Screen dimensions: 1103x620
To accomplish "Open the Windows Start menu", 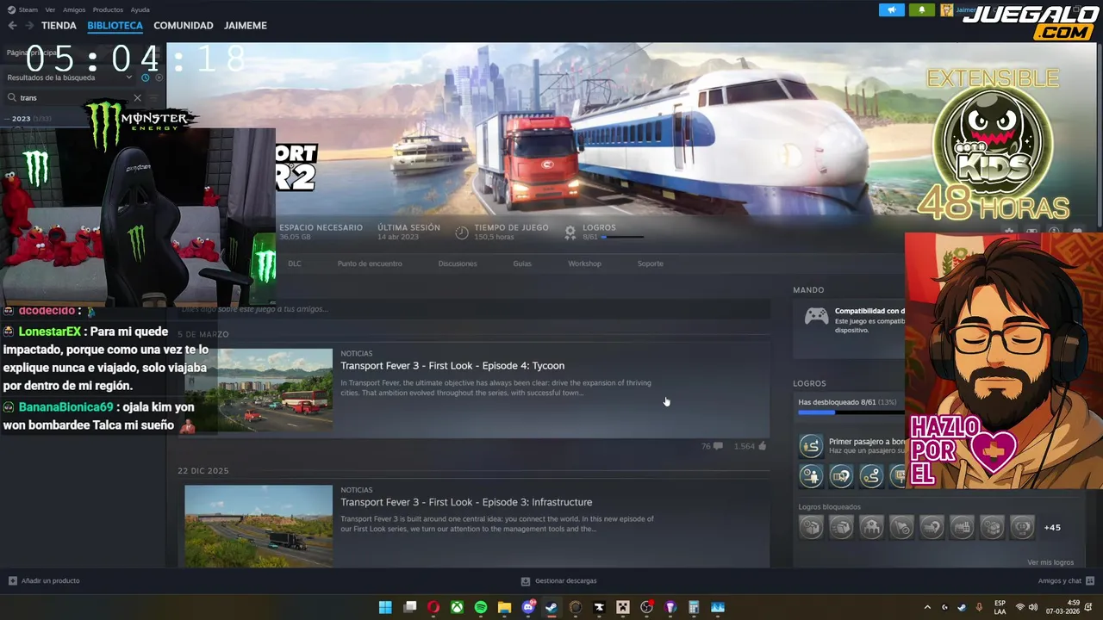I will coord(385,607).
